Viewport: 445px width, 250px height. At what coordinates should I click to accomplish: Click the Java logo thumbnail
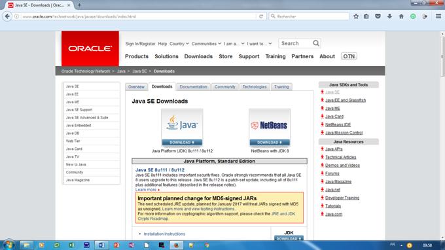tap(182, 124)
